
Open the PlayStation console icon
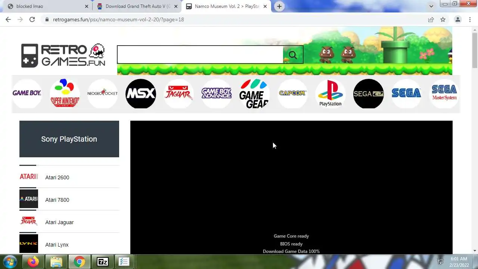click(330, 93)
